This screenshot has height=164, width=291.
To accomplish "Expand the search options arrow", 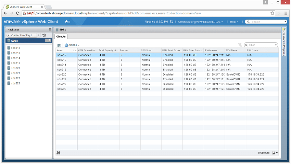I will [x=286, y=22].
